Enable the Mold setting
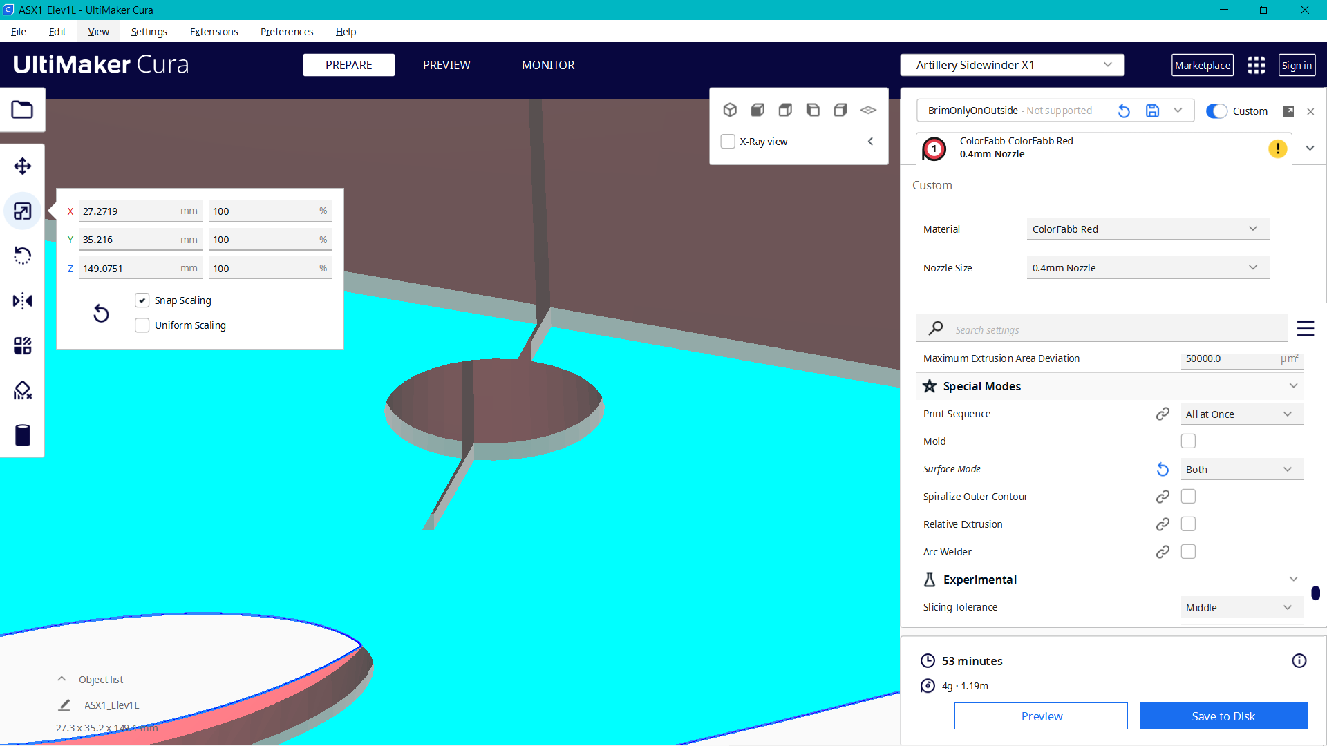The width and height of the screenshot is (1327, 746). tap(1188, 441)
